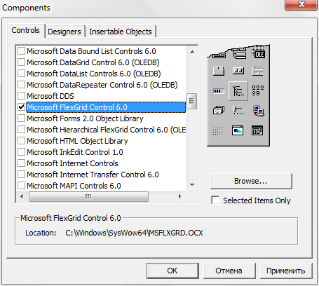The height and width of the screenshot is (286, 319).
Task: Tick the Microsoft DataList Controls 6.0 checkbox
Action: [22, 74]
